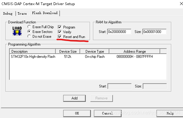Open the Flash Download tab
The height and width of the screenshot is (118, 183).
[45, 13]
